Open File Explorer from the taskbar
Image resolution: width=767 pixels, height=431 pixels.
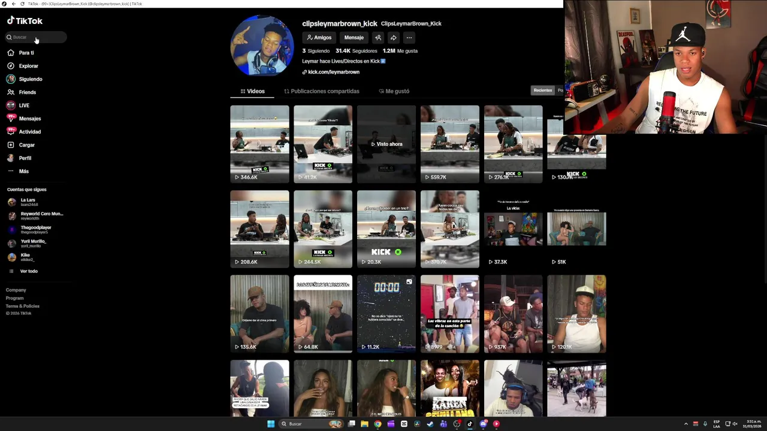pyautogui.click(x=364, y=424)
